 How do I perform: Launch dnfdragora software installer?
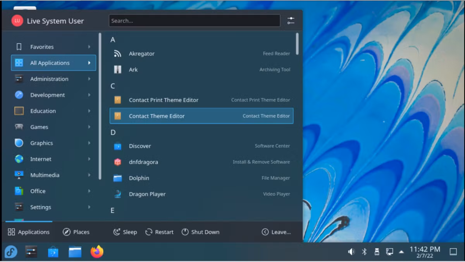(x=201, y=162)
